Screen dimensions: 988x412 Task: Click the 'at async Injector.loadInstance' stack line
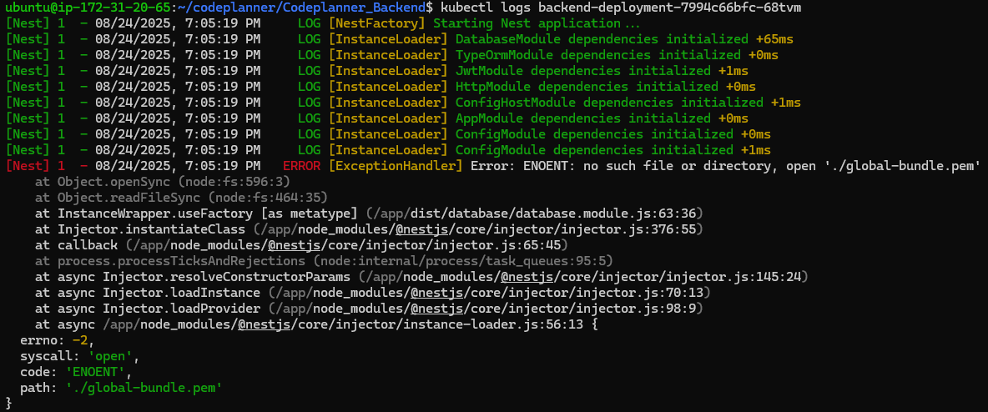(372, 292)
